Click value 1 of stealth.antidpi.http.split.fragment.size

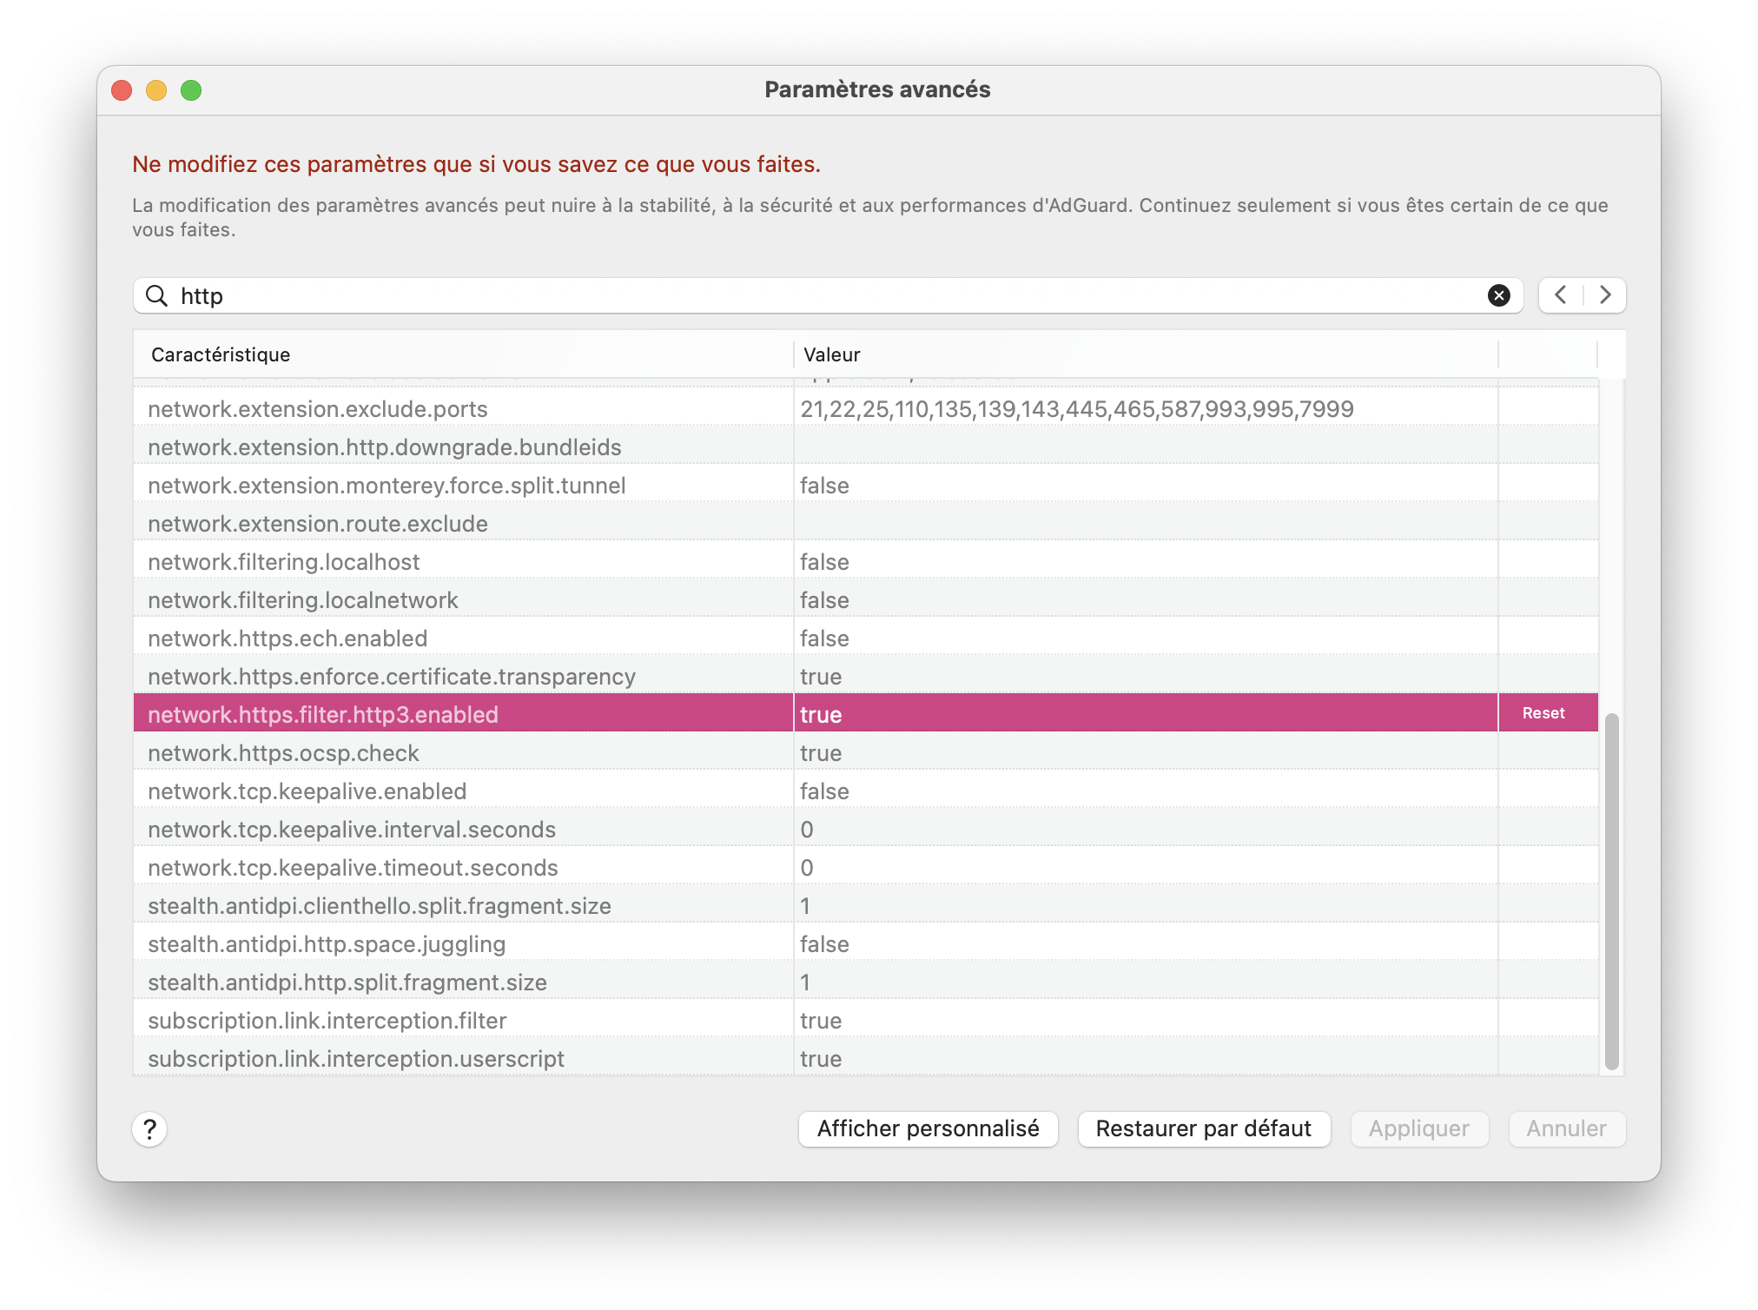pos(805,982)
